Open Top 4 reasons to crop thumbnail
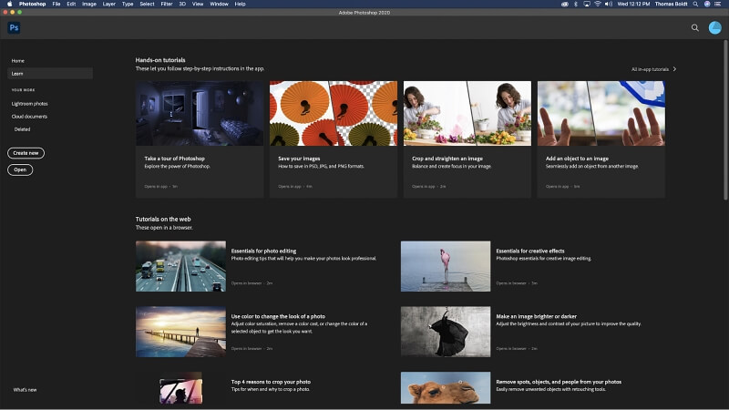This screenshot has width=729, height=410. pos(180,388)
